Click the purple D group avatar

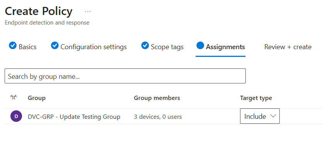(x=16, y=116)
